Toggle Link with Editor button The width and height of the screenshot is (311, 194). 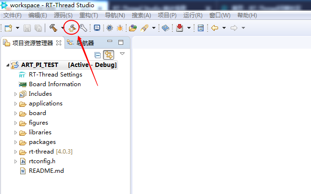pos(109,55)
